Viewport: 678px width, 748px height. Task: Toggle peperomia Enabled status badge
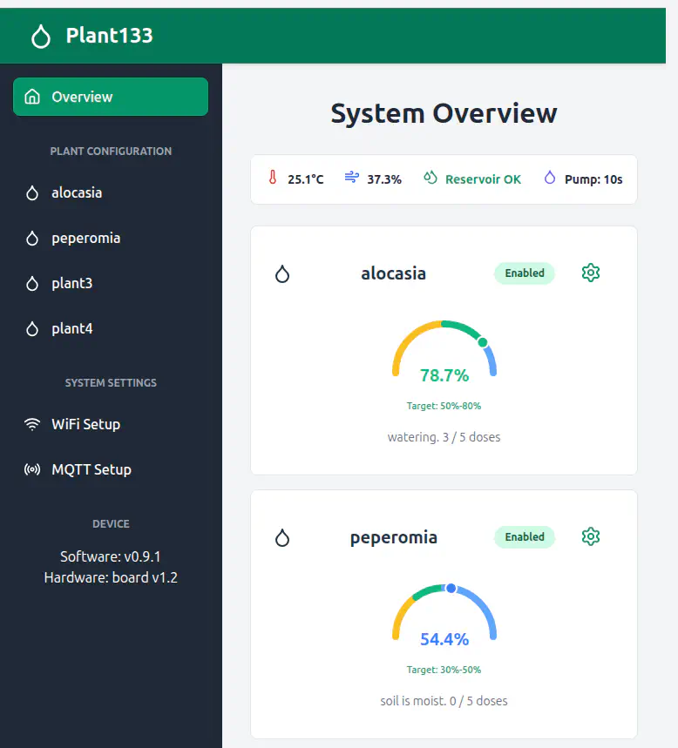click(x=525, y=536)
